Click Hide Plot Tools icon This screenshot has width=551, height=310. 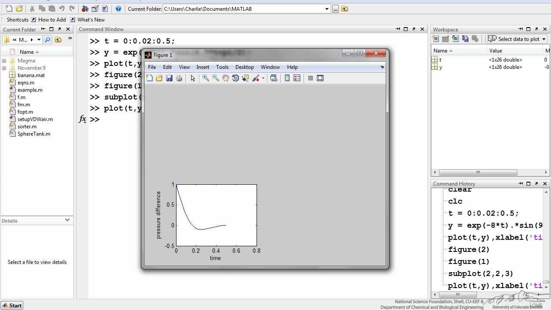pos(310,78)
